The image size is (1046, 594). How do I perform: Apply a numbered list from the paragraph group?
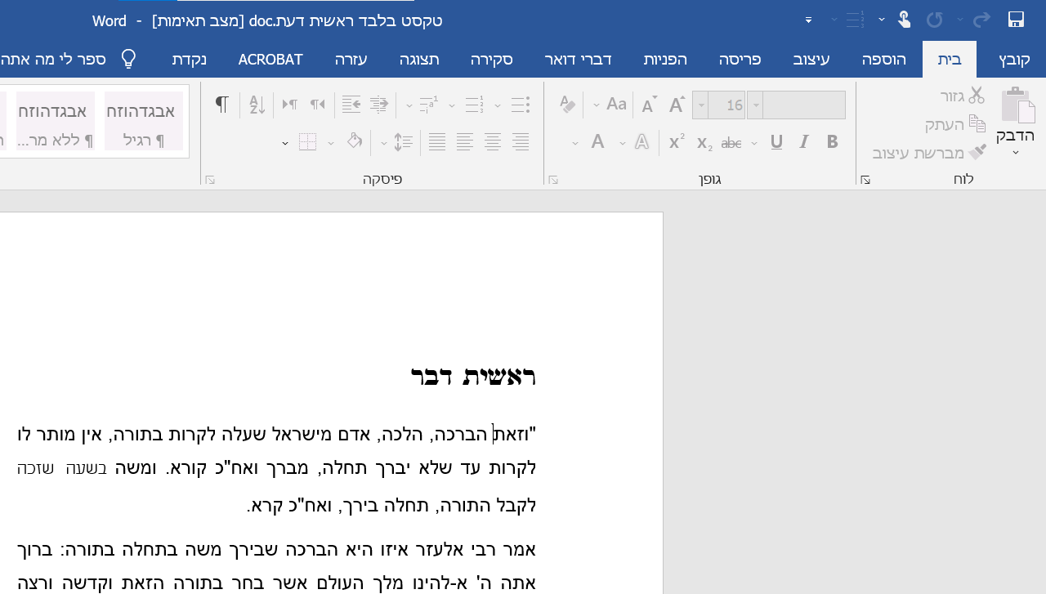point(475,105)
